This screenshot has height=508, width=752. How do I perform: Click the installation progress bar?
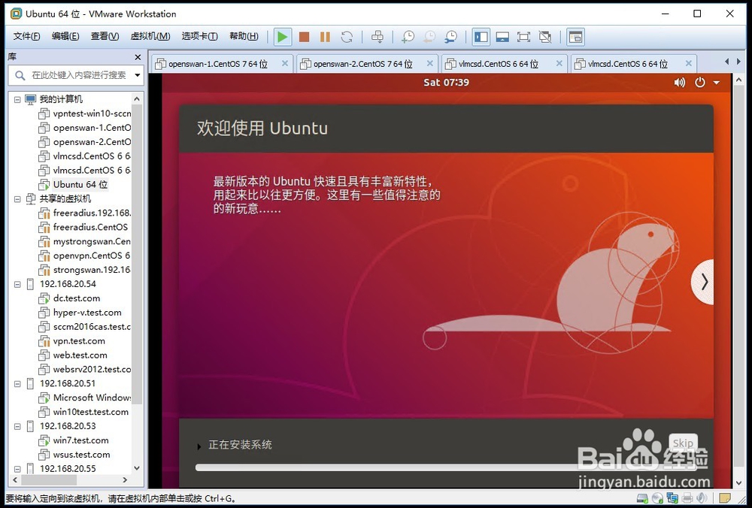tap(446, 467)
